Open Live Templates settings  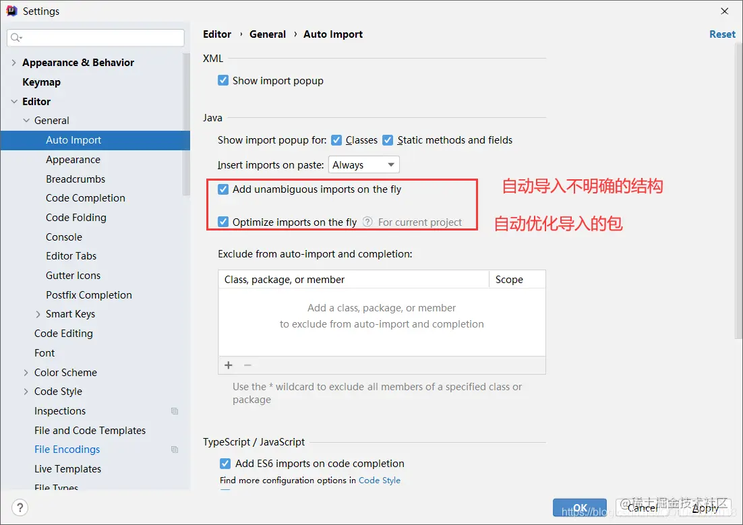click(x=68, y=469)
